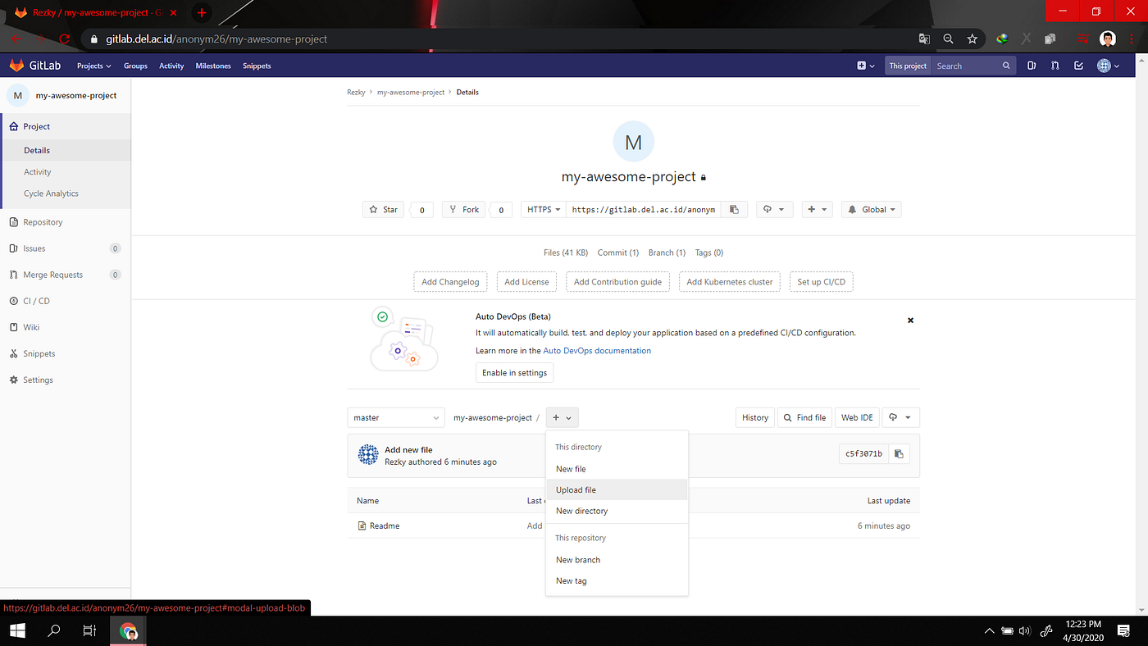This screenshot has width=1148, height=646.
Task: Click the Fork button
Action: pos(463,210)
